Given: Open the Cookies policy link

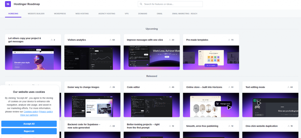Looking at the screenshot, I should coord(31,112).
